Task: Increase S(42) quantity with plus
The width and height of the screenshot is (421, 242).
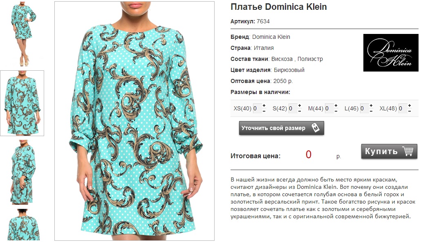Action: click(300, 105)
